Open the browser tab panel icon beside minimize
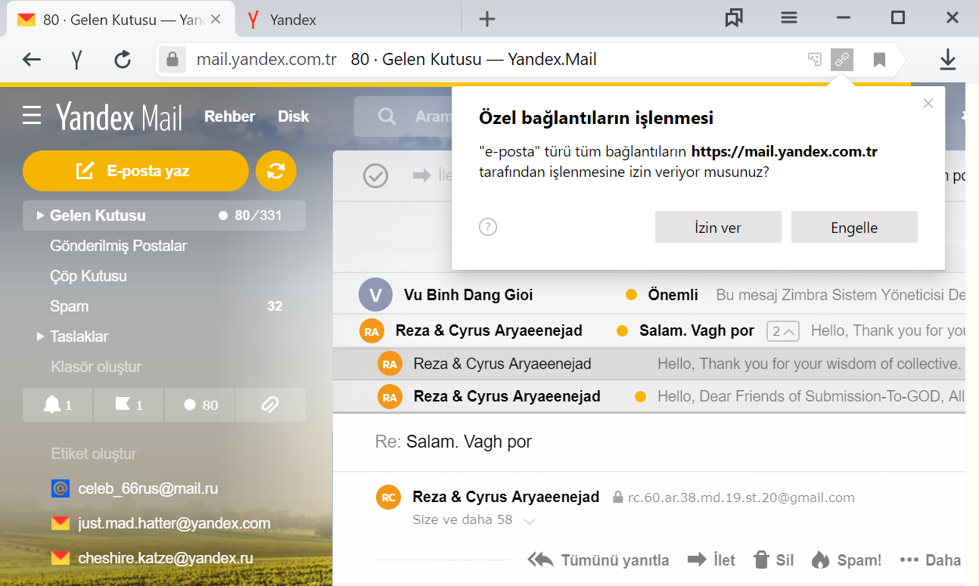979x586 pixels. point(733,18)
